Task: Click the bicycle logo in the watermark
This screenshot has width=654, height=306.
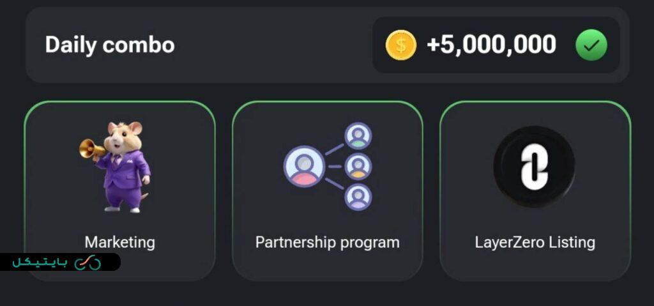Action: click(88, 263)
